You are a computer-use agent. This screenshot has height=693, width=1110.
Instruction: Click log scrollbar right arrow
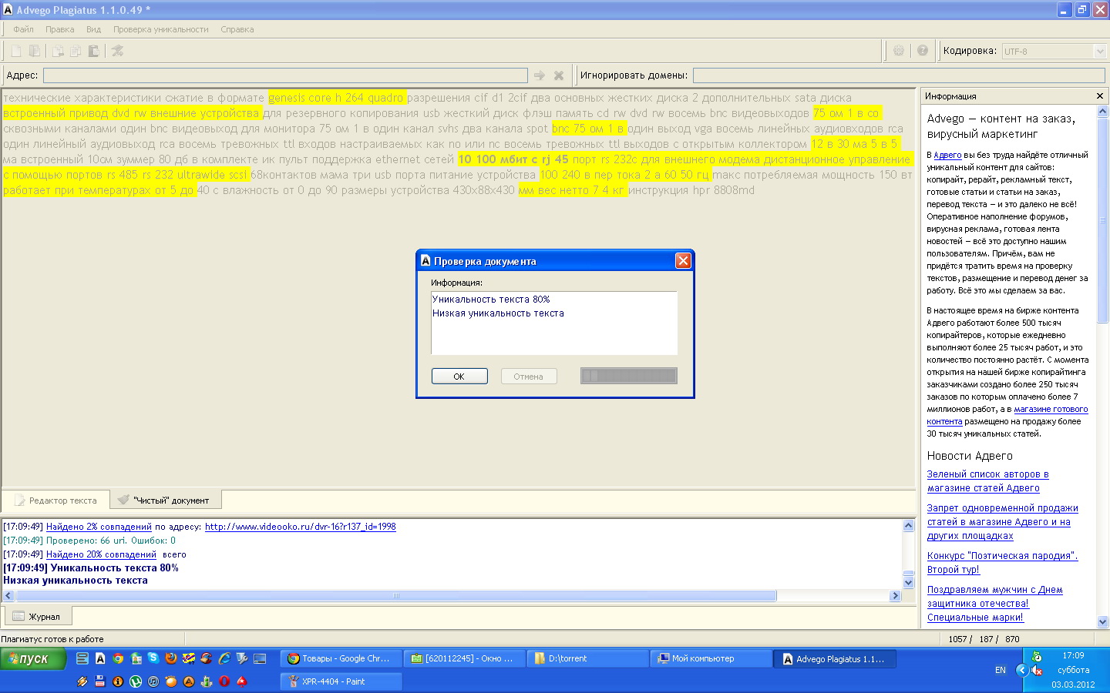(x=895, y=596)
